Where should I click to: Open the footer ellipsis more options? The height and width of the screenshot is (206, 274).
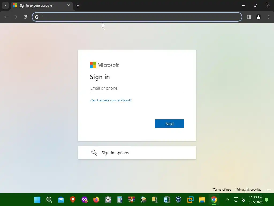269,190
